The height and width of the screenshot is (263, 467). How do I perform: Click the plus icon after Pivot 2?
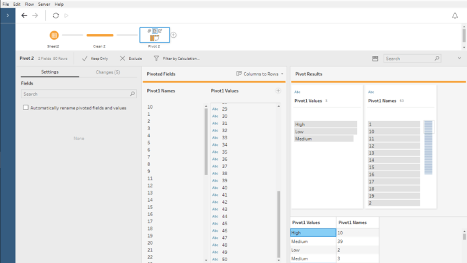tap(174, 35)
